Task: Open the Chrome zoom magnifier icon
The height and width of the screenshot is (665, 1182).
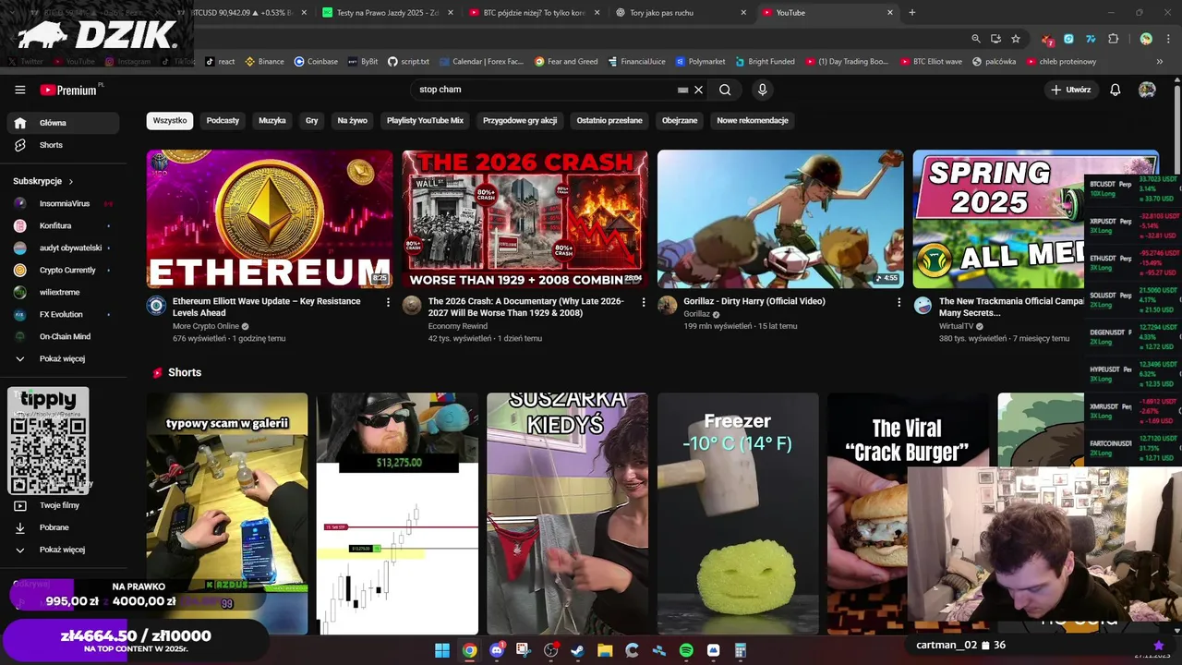Action: click(x=976, y=39)
